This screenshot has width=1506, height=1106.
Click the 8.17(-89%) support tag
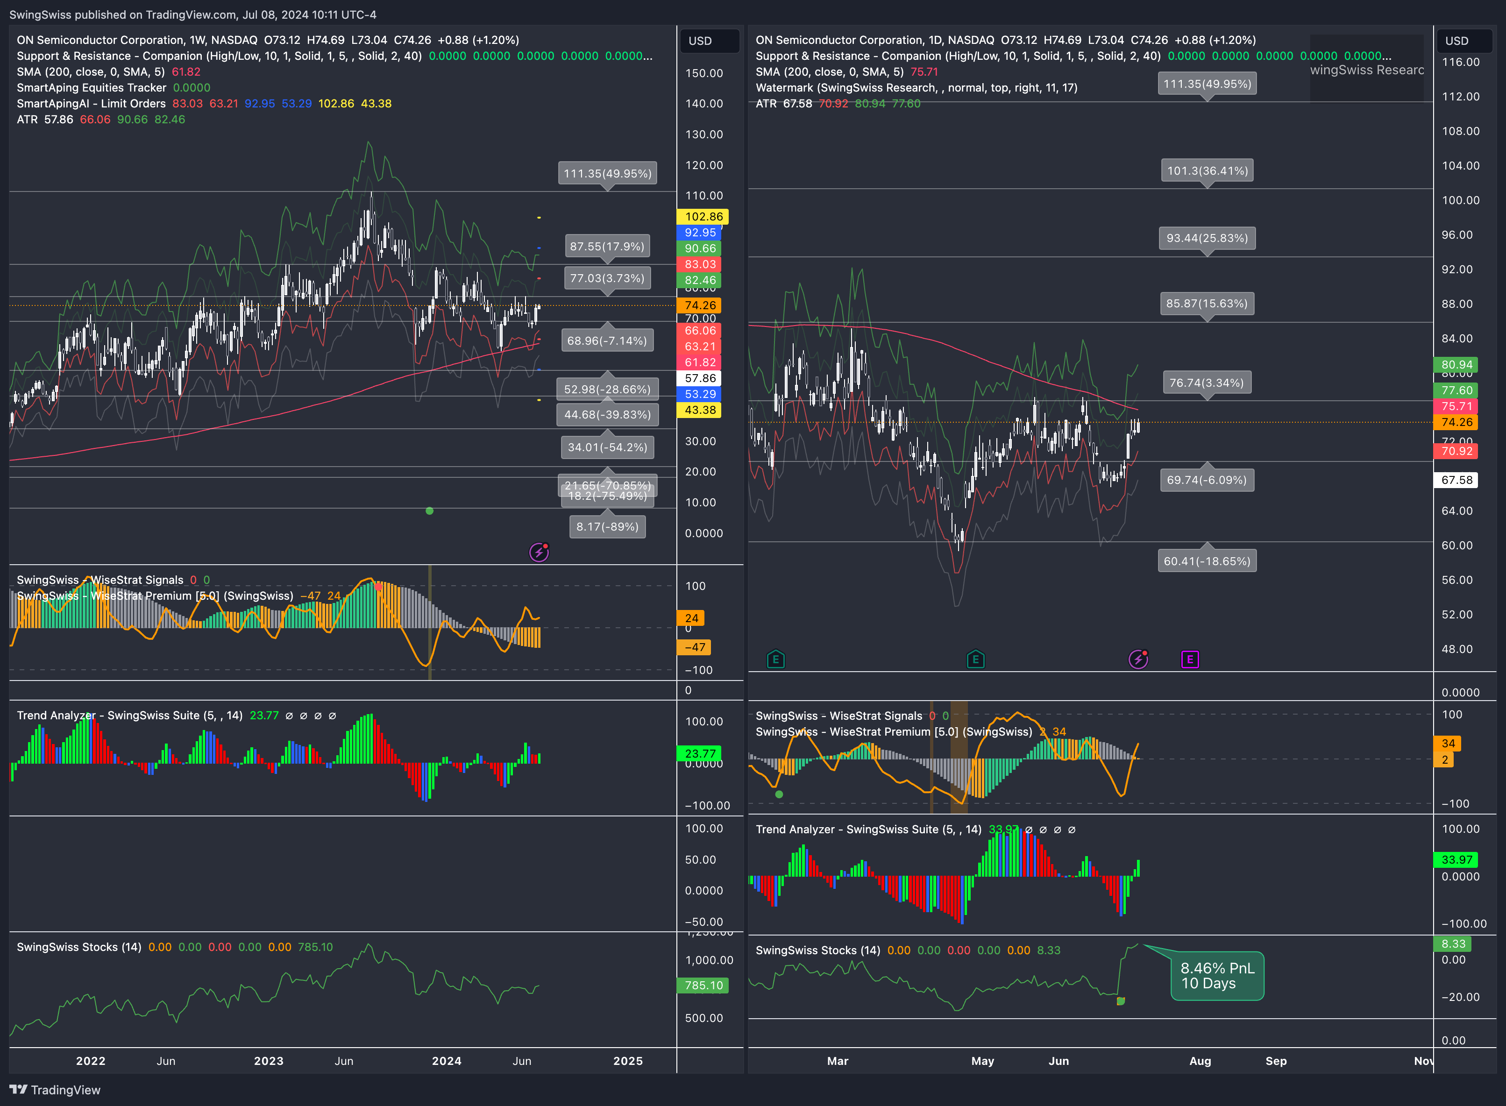click(607, 527)
